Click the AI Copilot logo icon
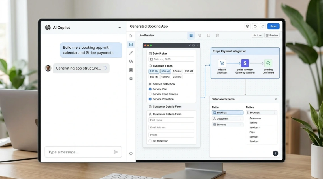 coord(48,27)
